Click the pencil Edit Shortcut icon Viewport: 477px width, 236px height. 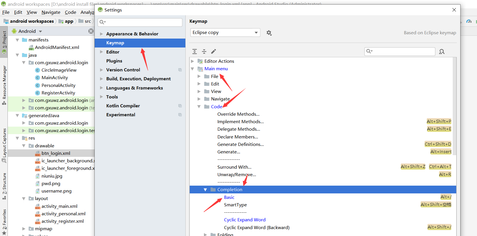click(x=213, y=52)
